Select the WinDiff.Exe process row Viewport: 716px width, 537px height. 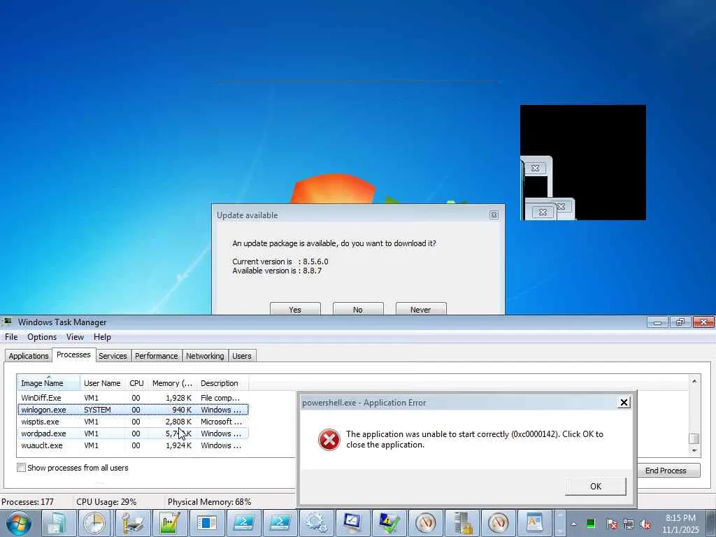pos(133,398)
